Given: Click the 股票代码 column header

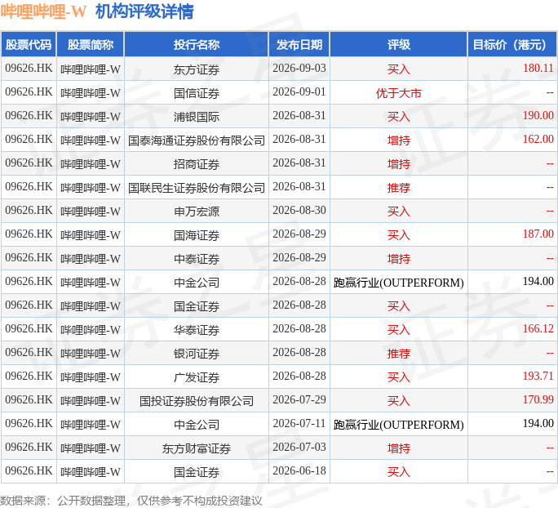Looking at the screenshot, I should tap(29, 45).
